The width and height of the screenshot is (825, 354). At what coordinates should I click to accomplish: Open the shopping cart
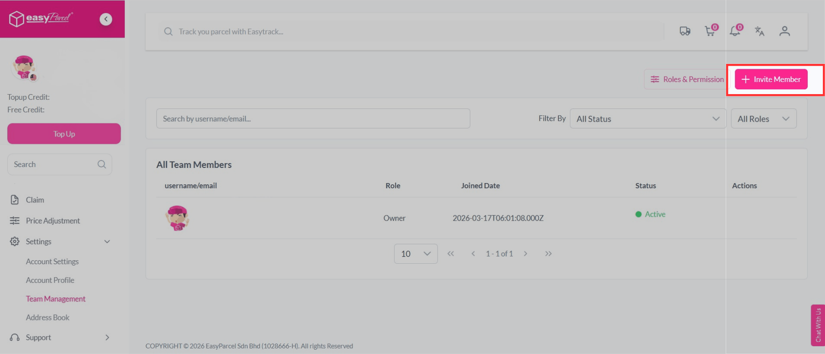(x=710, y=31)
